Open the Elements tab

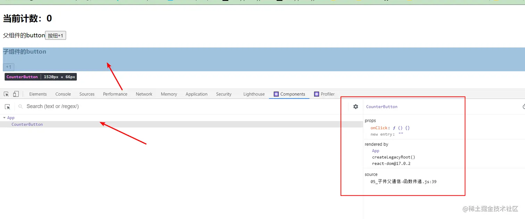point(38,94)
